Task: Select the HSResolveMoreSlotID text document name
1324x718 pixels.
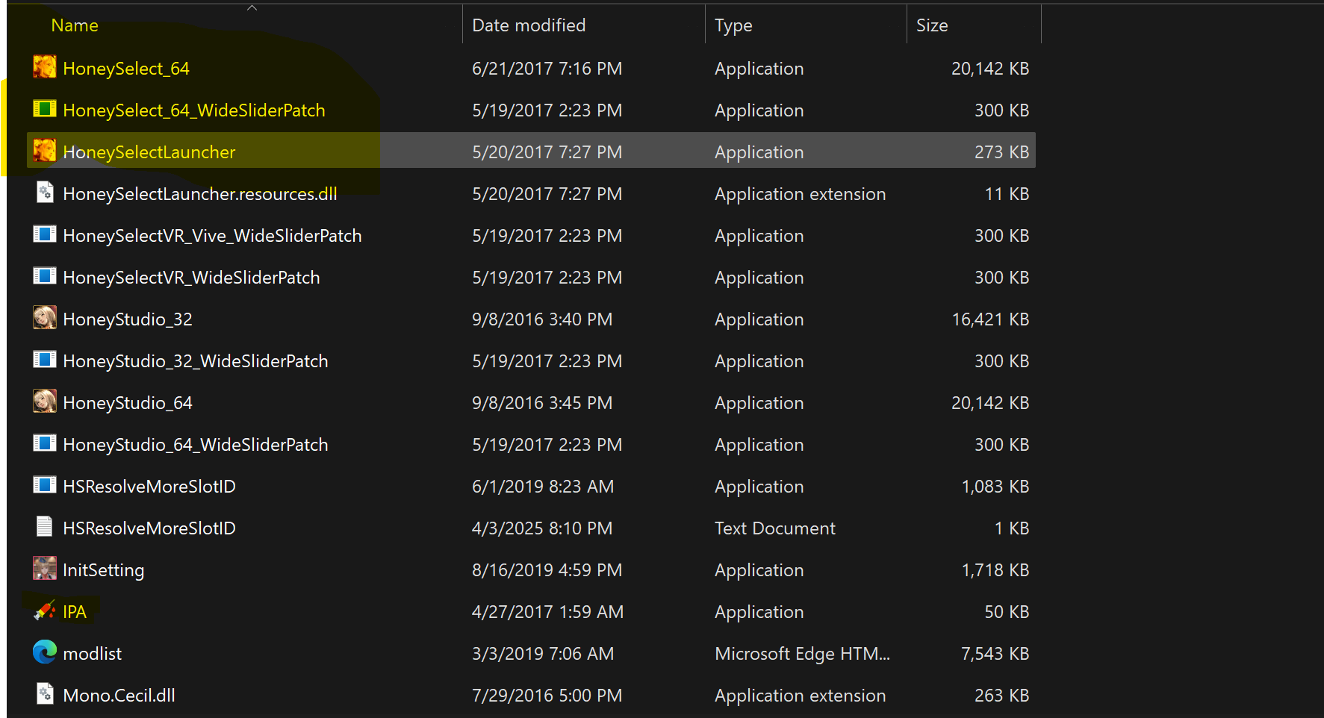Action: click(149, 528)
